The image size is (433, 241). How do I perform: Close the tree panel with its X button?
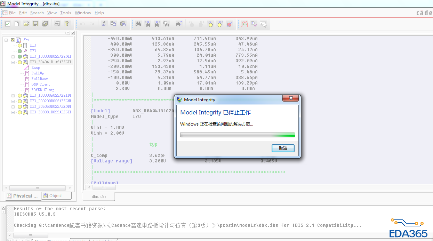click(73, 33)
